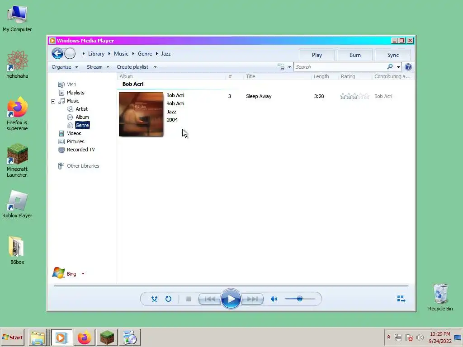Select Genre under Music
This screenshot has width=463, height=347.
82,125
